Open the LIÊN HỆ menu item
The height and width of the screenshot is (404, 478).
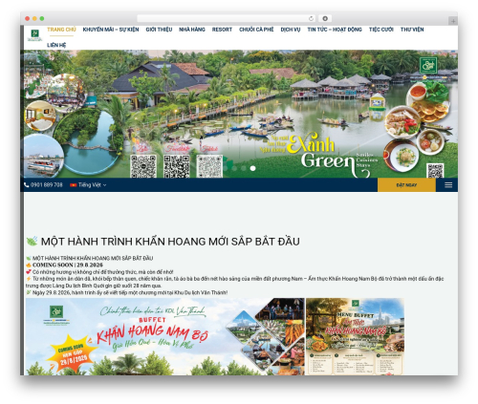click(56, 45)
